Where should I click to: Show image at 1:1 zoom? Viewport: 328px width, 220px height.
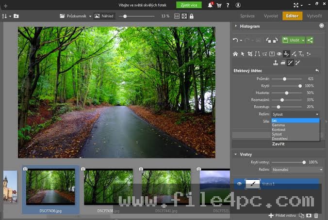coord(177,16)
